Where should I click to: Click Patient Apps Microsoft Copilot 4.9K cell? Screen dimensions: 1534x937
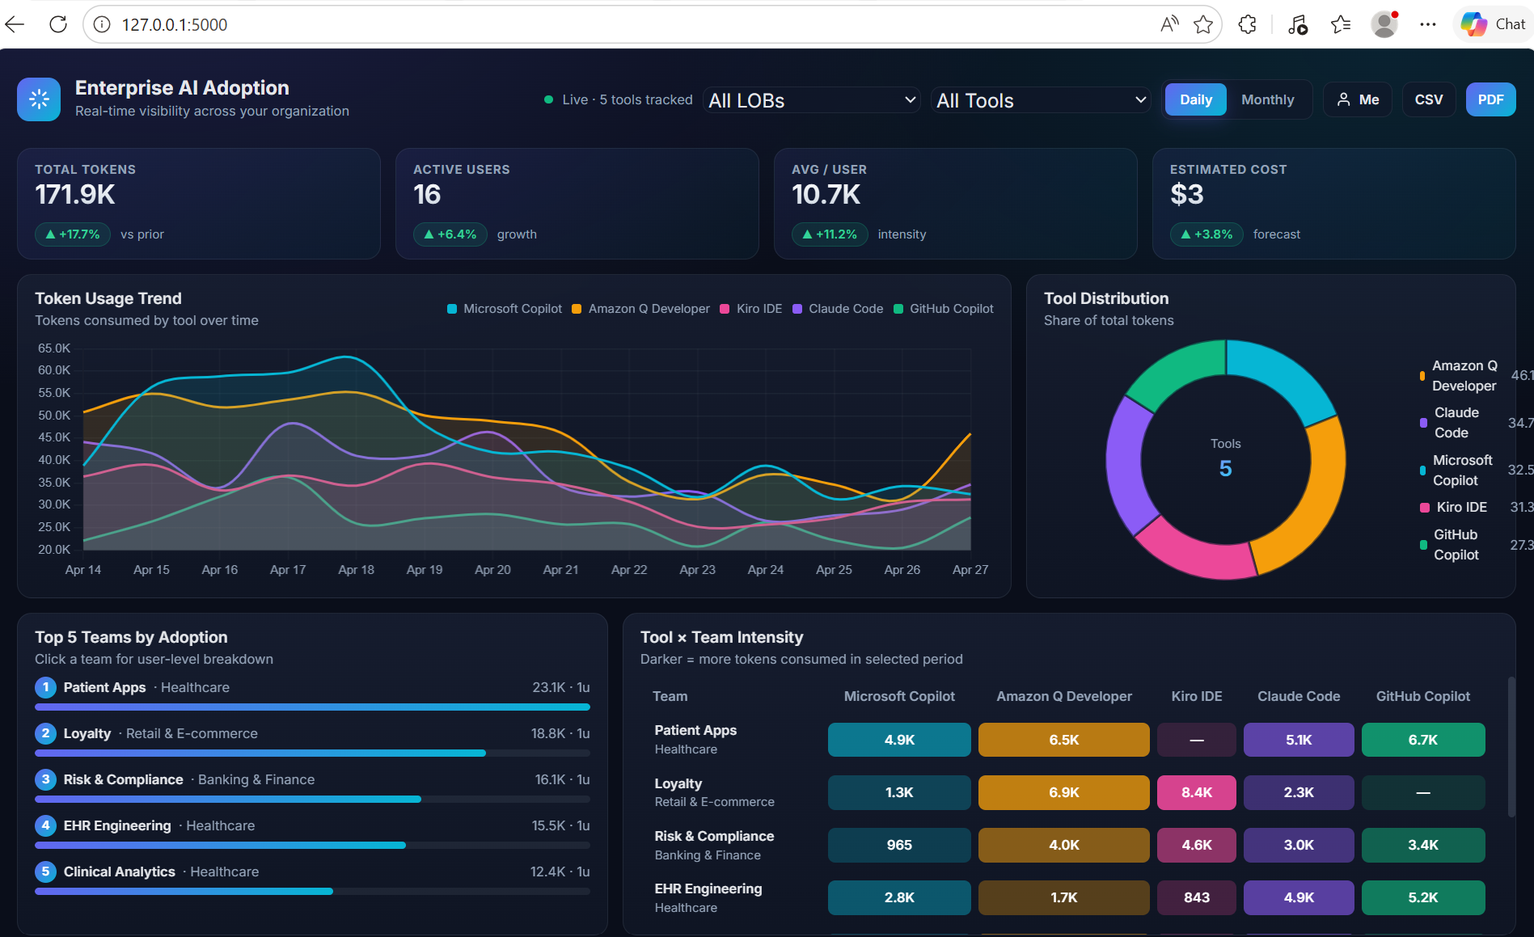tap(899, 740)
